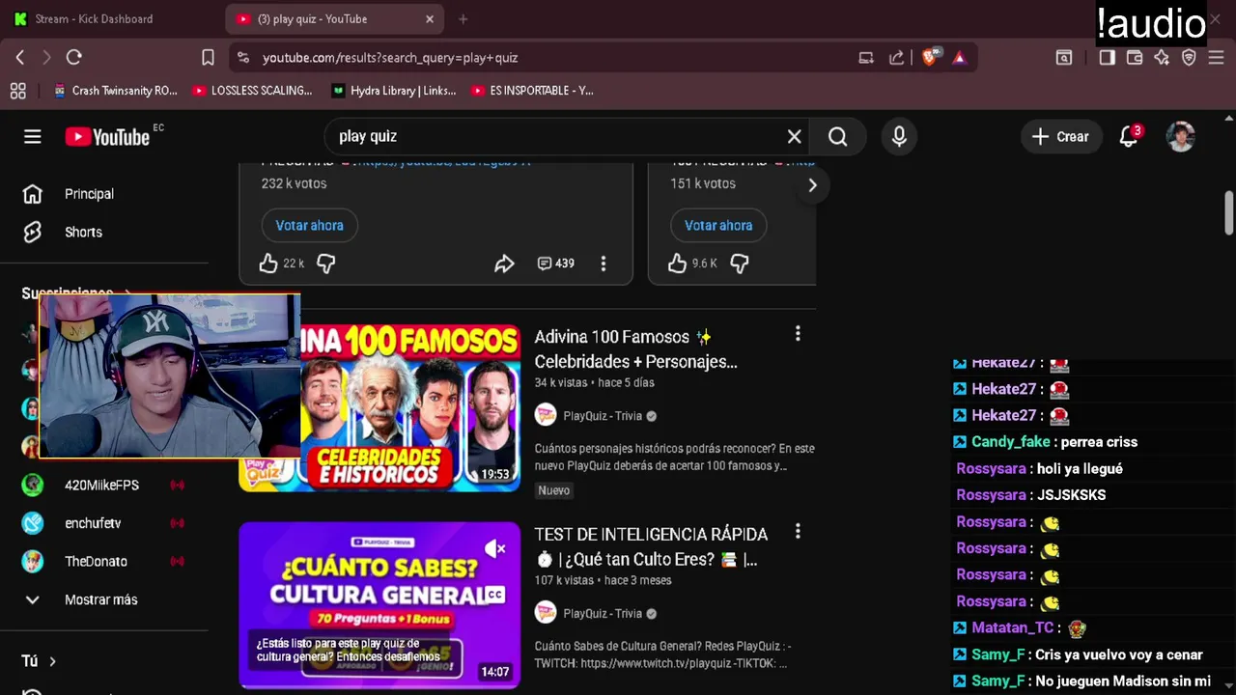
Task: Dislike the post with 9.6 K likes
Action: coord(740,264)
